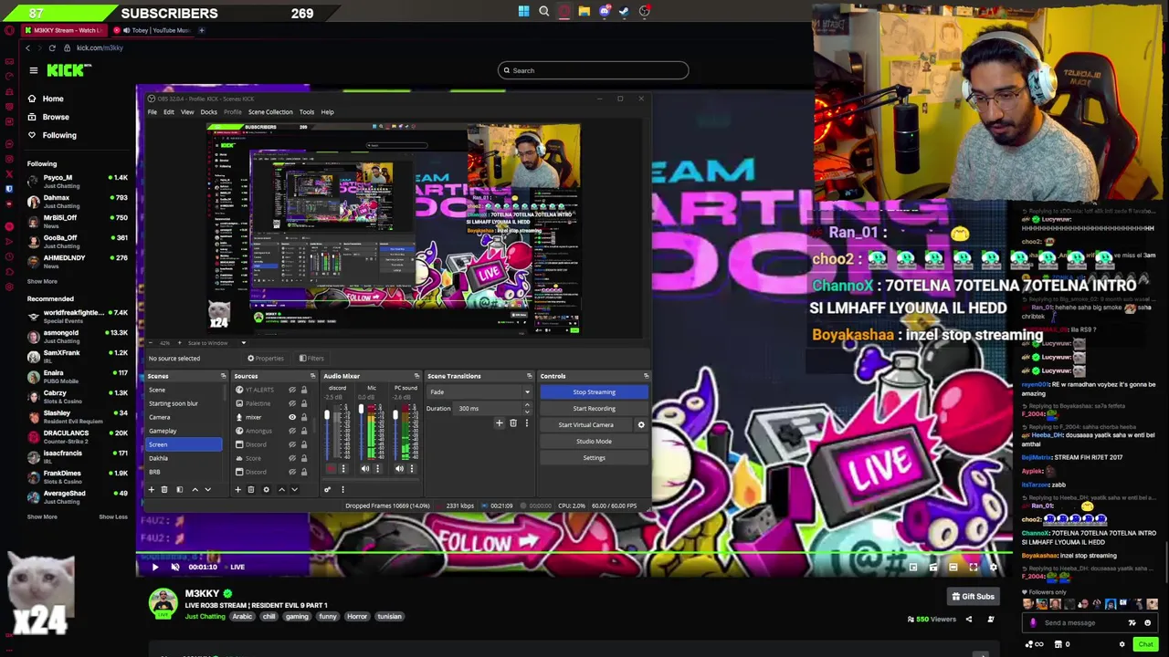Reload the kick.com page
The width and height of the screenshot is (1169, 657).
(52, 47)
